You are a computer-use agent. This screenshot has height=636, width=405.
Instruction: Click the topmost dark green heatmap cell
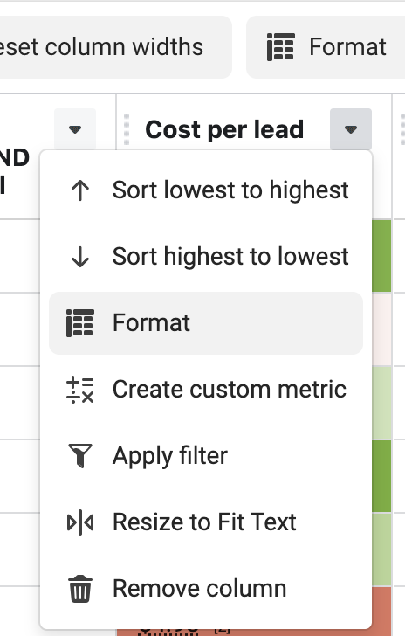point(381,256)
